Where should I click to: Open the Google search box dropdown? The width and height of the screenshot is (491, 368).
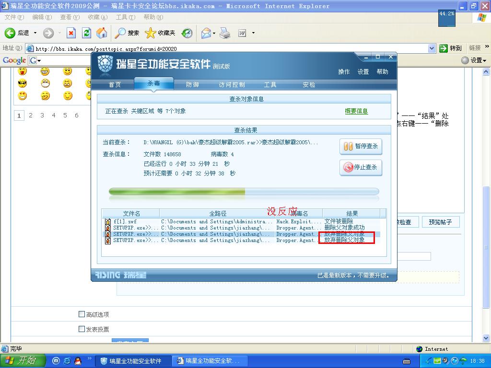point(39,61)
